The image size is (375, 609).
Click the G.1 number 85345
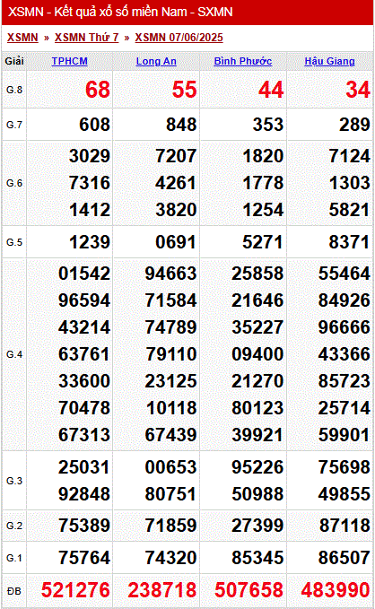tap(257, 558)
